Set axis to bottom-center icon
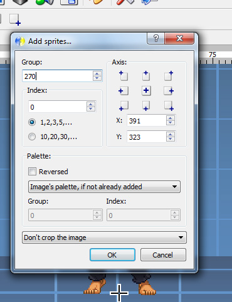Screen dimensions: 232x302 click(146, 106)
